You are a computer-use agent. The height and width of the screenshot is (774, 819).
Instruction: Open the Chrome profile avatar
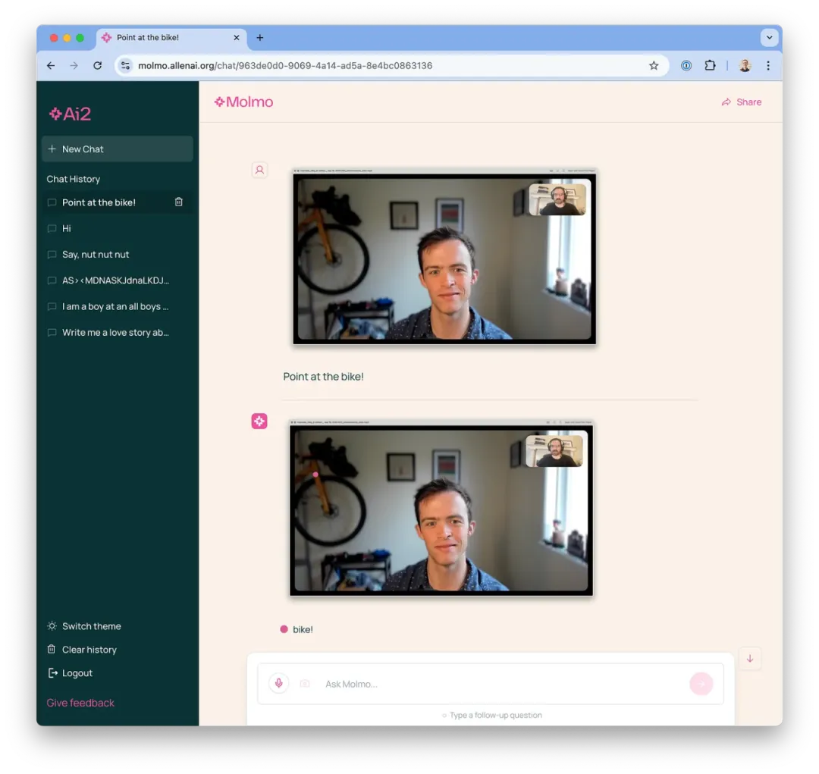[745, 66]
